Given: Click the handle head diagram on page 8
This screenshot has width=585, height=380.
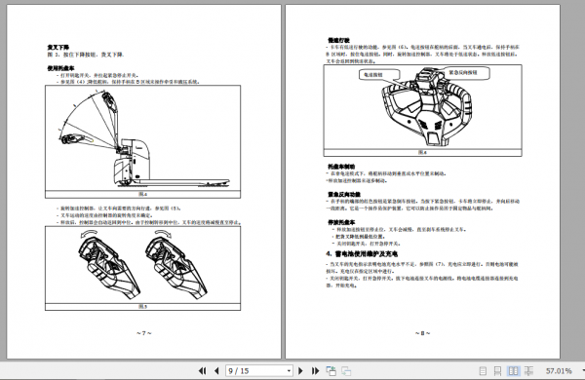Looking at the screenshot, I should pos(423,110).
